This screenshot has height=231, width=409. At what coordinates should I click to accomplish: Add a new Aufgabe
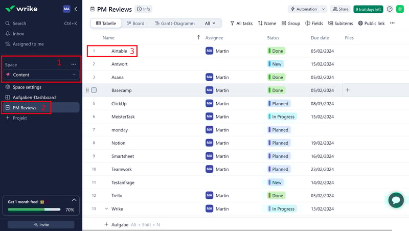(117, 224)
